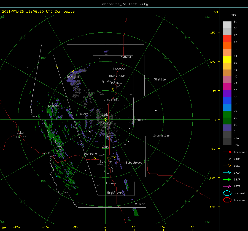
Task: Click the 2021/09/26 11:06:20 UTC timestamp
Action: (28, 12)
